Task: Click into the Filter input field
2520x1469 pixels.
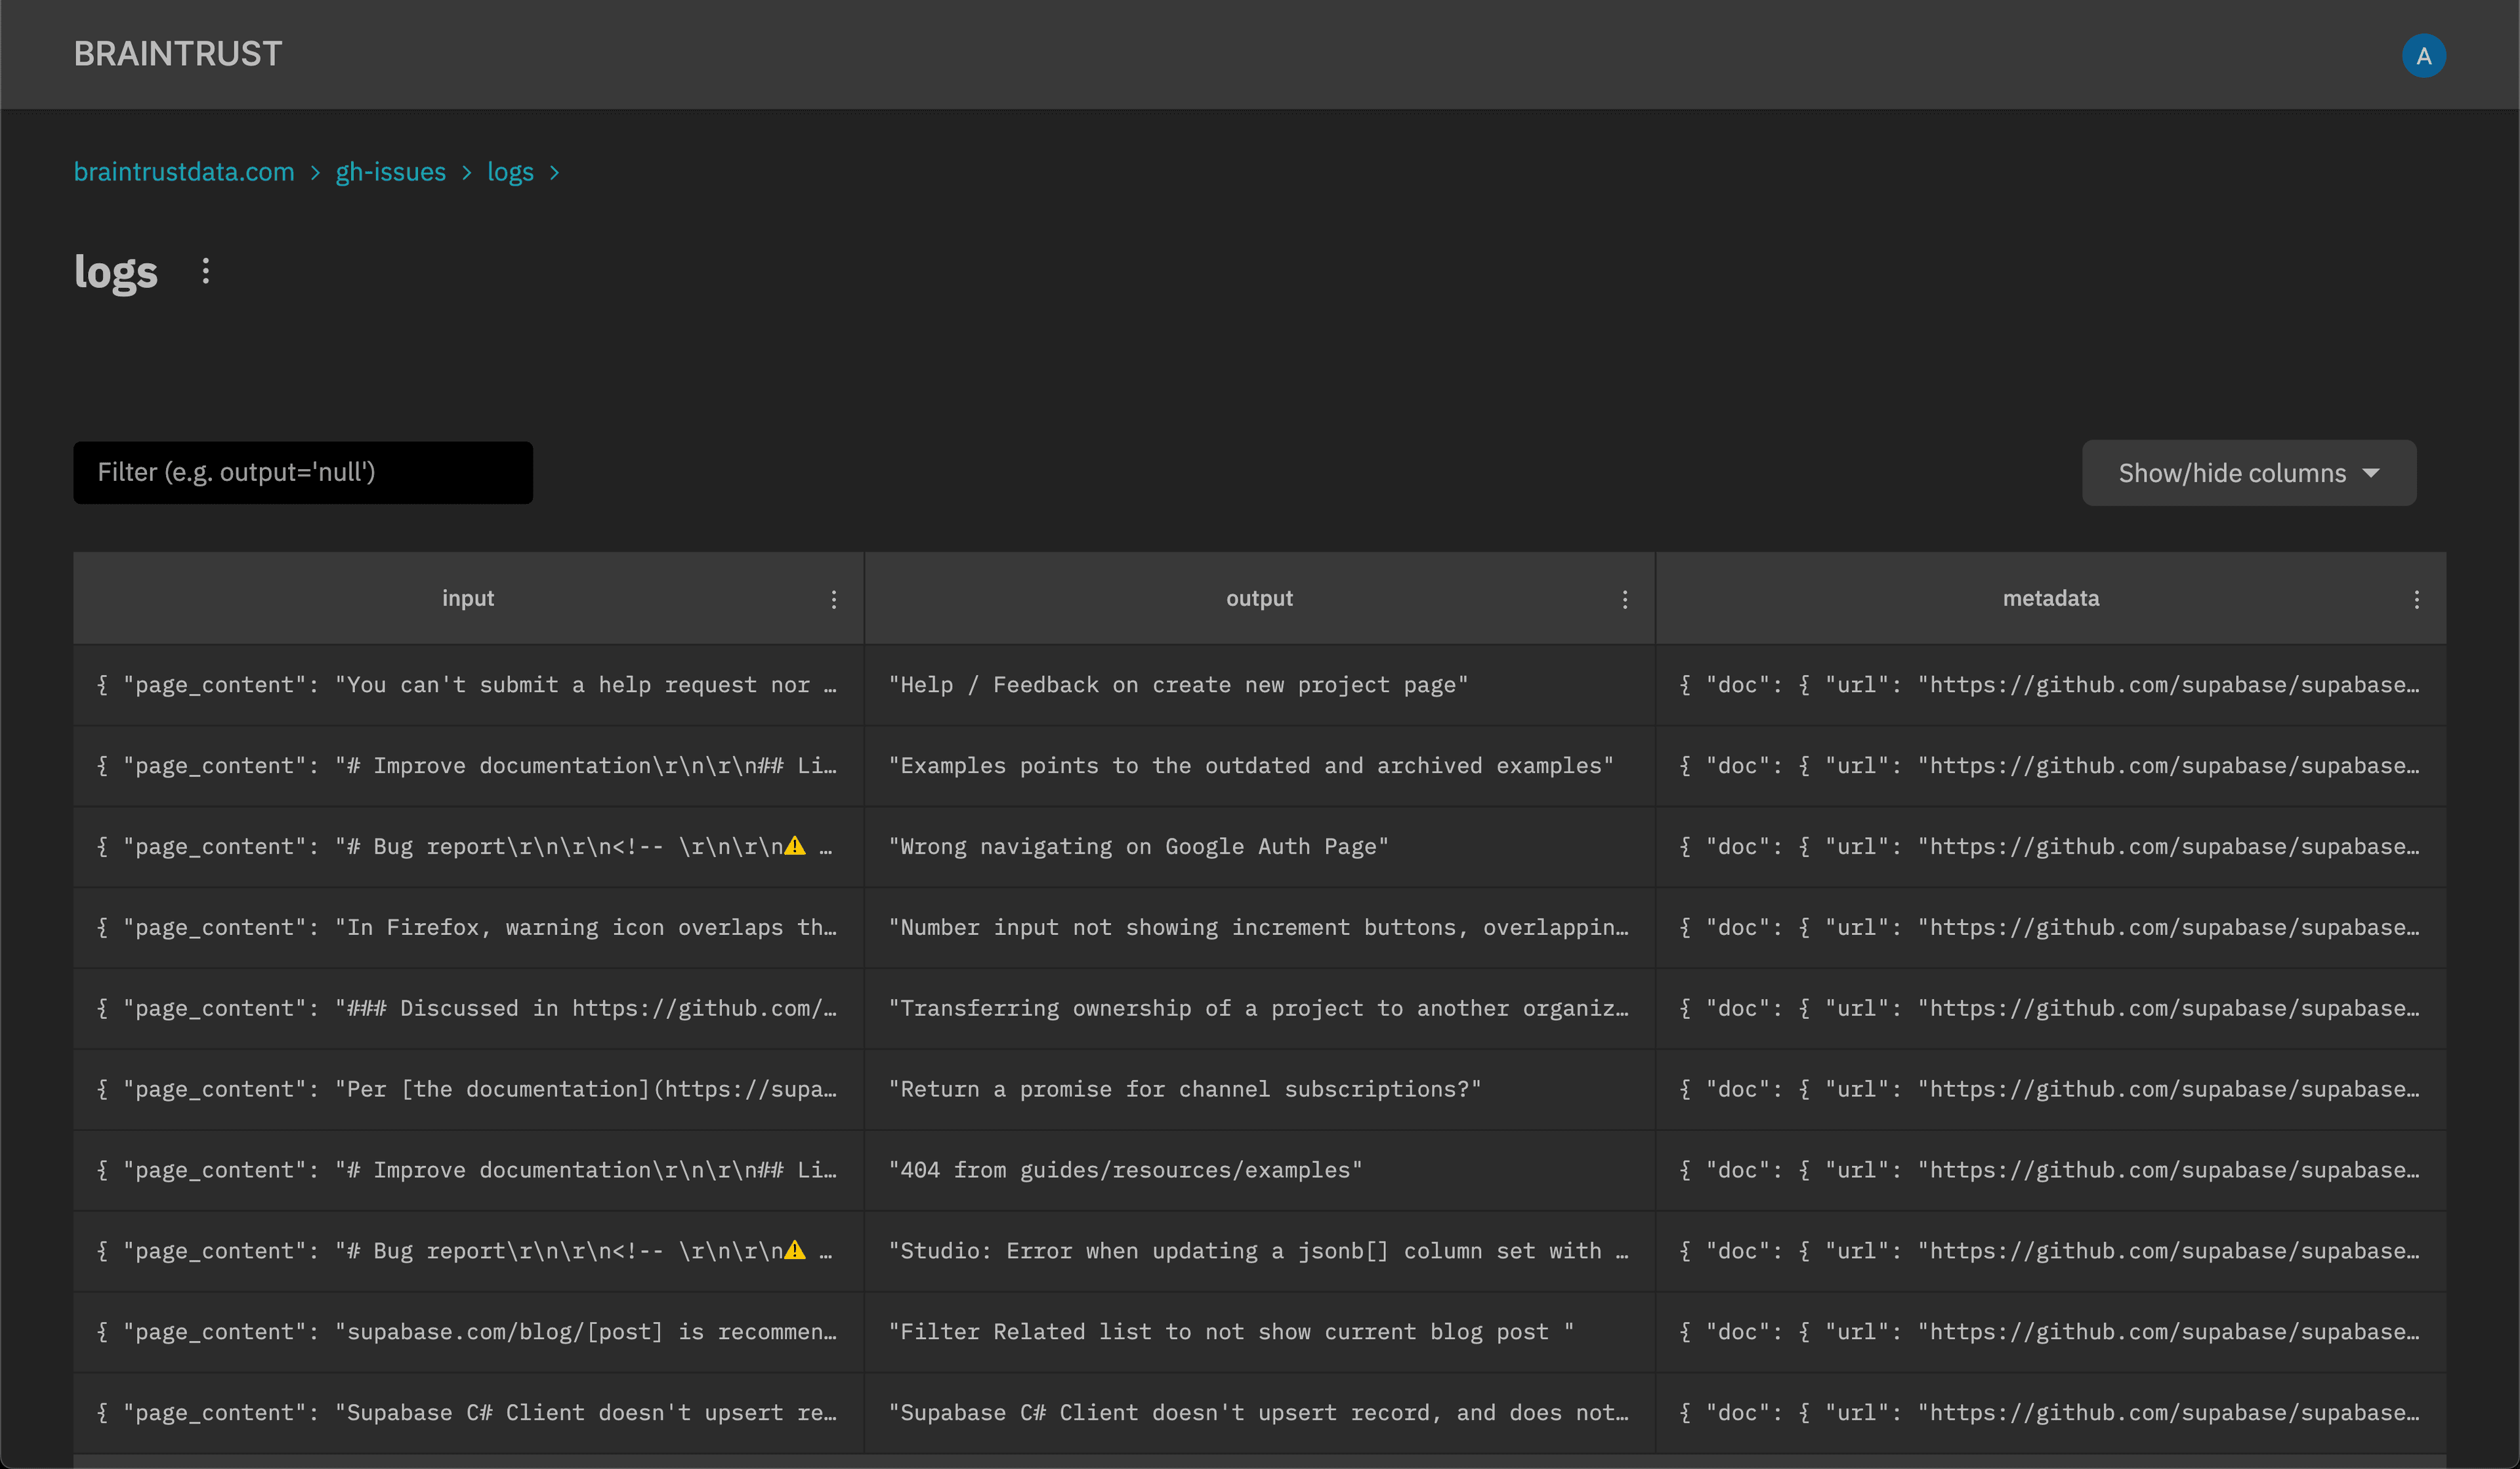Action: (303, 472)
